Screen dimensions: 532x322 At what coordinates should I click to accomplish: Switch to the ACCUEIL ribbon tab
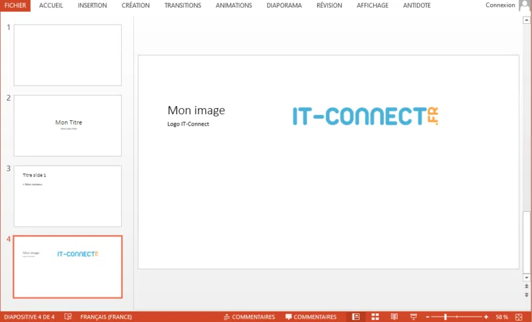51,5
